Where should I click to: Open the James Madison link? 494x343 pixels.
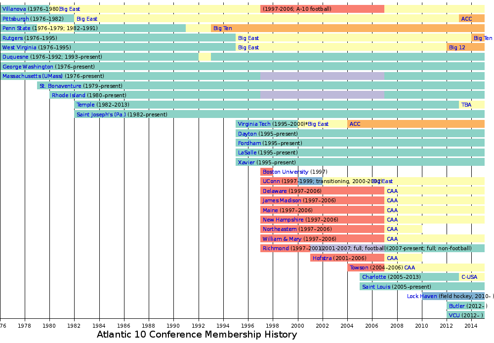282,200
